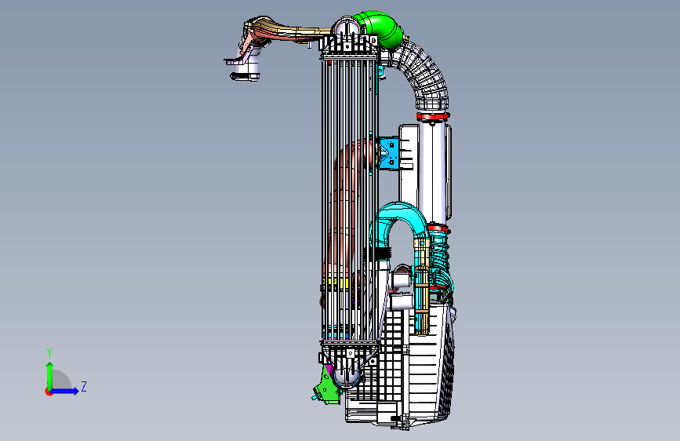Select the intercooler core tubes
The height and width of the screenshot is (441, 680).
[x=348, y=199]
